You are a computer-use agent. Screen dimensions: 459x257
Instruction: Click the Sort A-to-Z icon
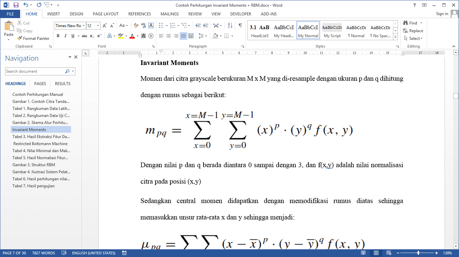point(230,25)
